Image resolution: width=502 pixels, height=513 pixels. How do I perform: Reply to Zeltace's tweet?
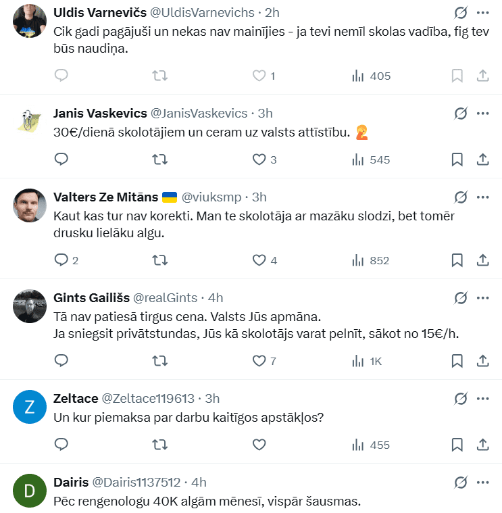pyautogui.click(x=61, y=445)
